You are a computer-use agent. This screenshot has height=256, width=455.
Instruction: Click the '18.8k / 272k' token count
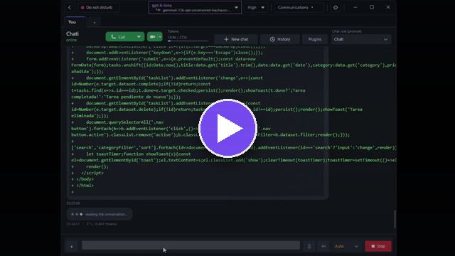coord(177,37)
